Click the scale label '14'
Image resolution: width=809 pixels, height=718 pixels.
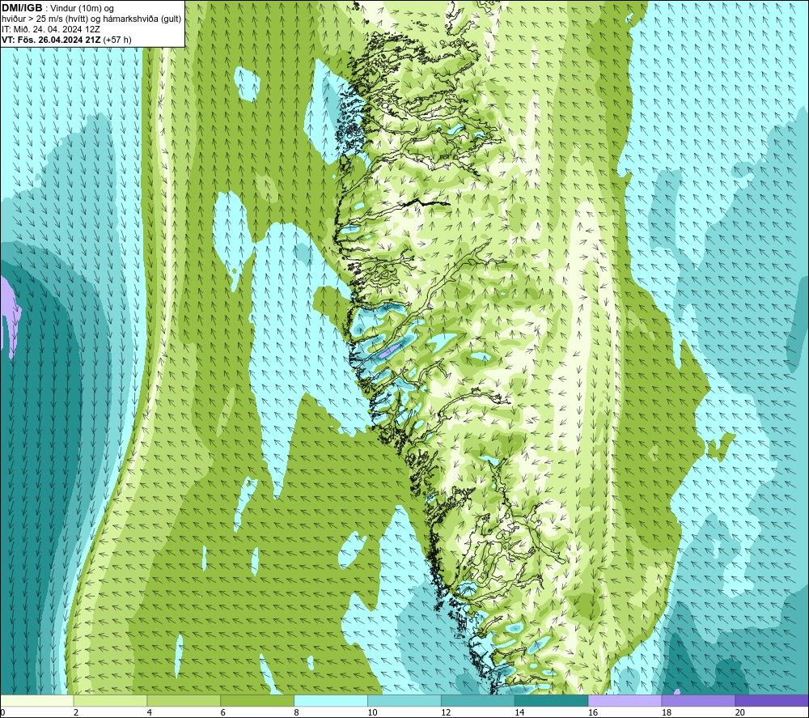(519, 712)
